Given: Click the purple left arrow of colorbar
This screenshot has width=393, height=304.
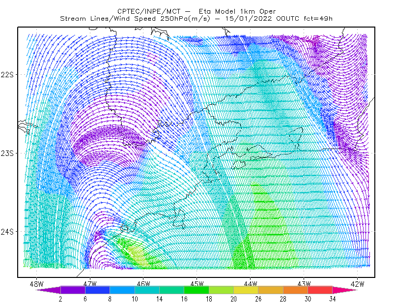Looking at the screenshot, I should pos(48,290).
